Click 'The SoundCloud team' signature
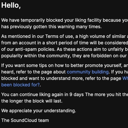Viewport: 128px width, 128px height. point(25,120)
